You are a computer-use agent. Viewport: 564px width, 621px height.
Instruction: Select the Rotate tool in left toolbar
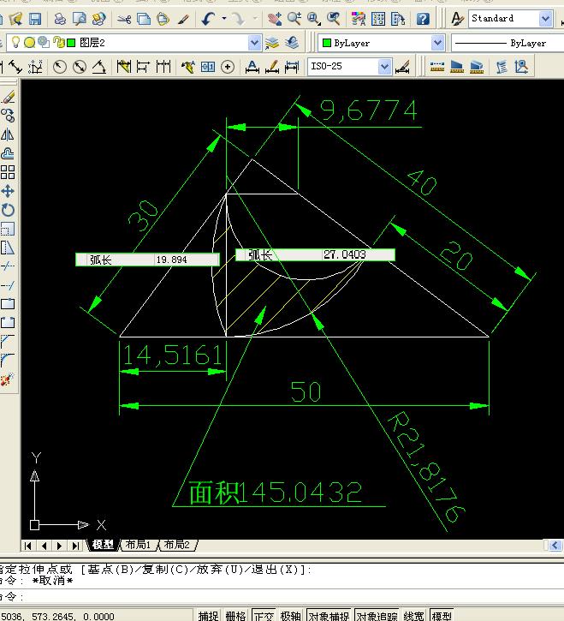8,210
